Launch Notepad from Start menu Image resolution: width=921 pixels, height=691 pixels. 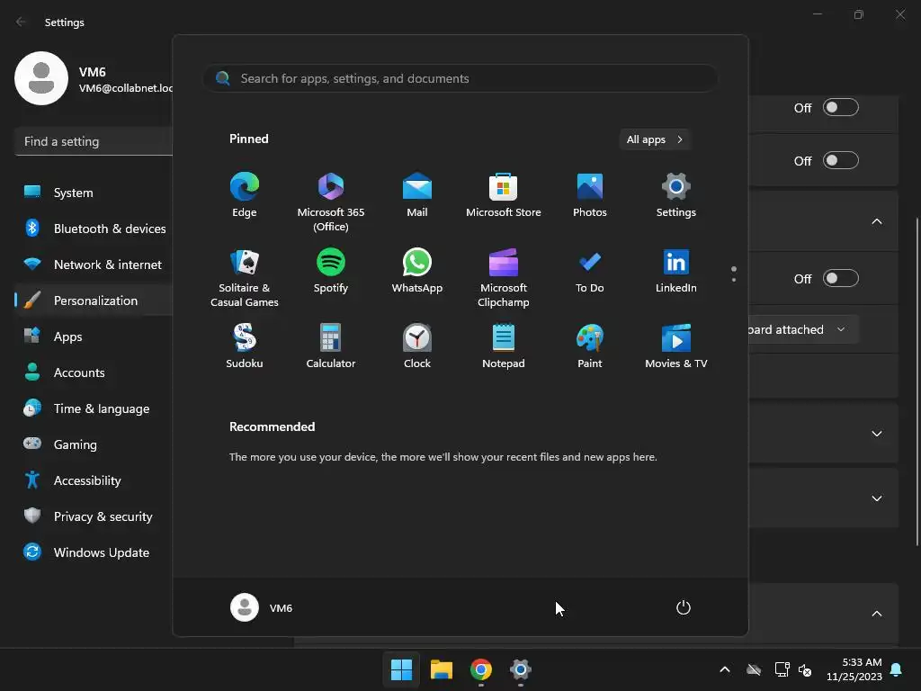click(504, 346)
